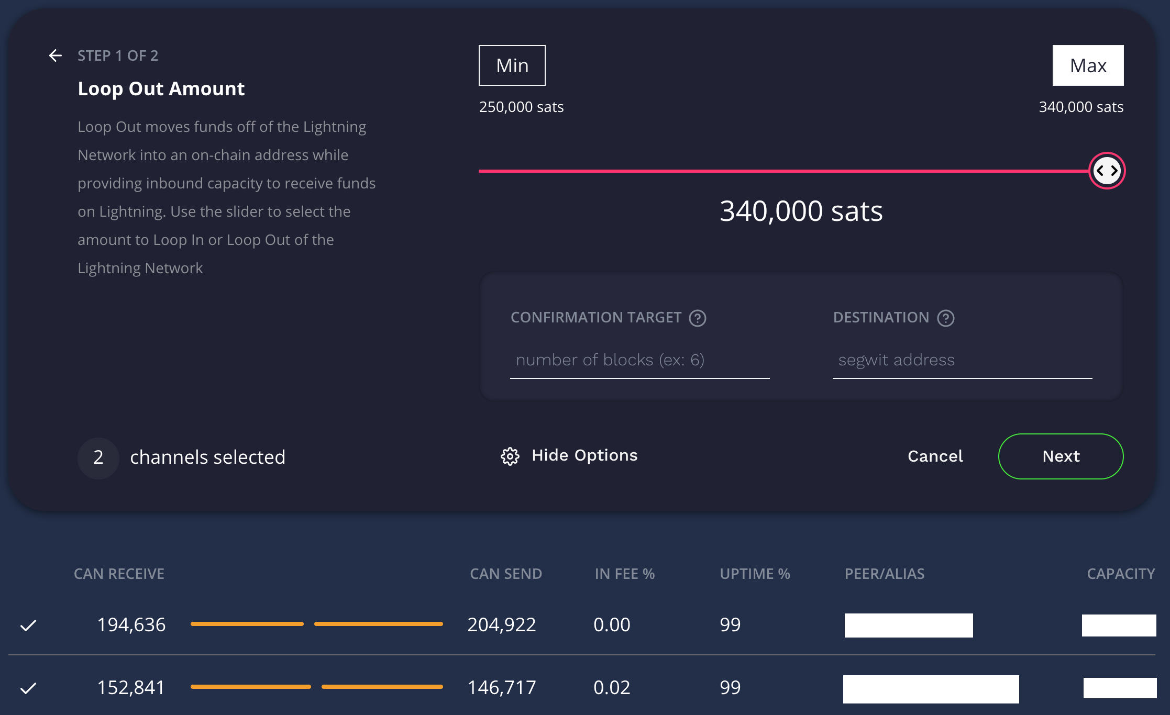Click the gear icon beside Hide Options
Screen dimensions: 1170x715
tap(510, 456)
